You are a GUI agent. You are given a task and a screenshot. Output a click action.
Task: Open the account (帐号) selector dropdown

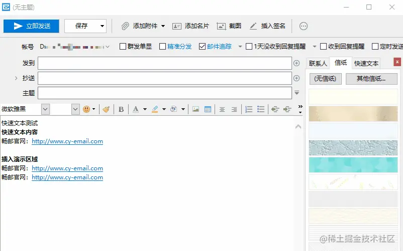click(x=108, y=47)
